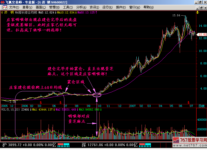The height and width of the screenshot is (150, 207).
Task: Click the chart document icon beside 文件 menu
Action: [4, 7]
